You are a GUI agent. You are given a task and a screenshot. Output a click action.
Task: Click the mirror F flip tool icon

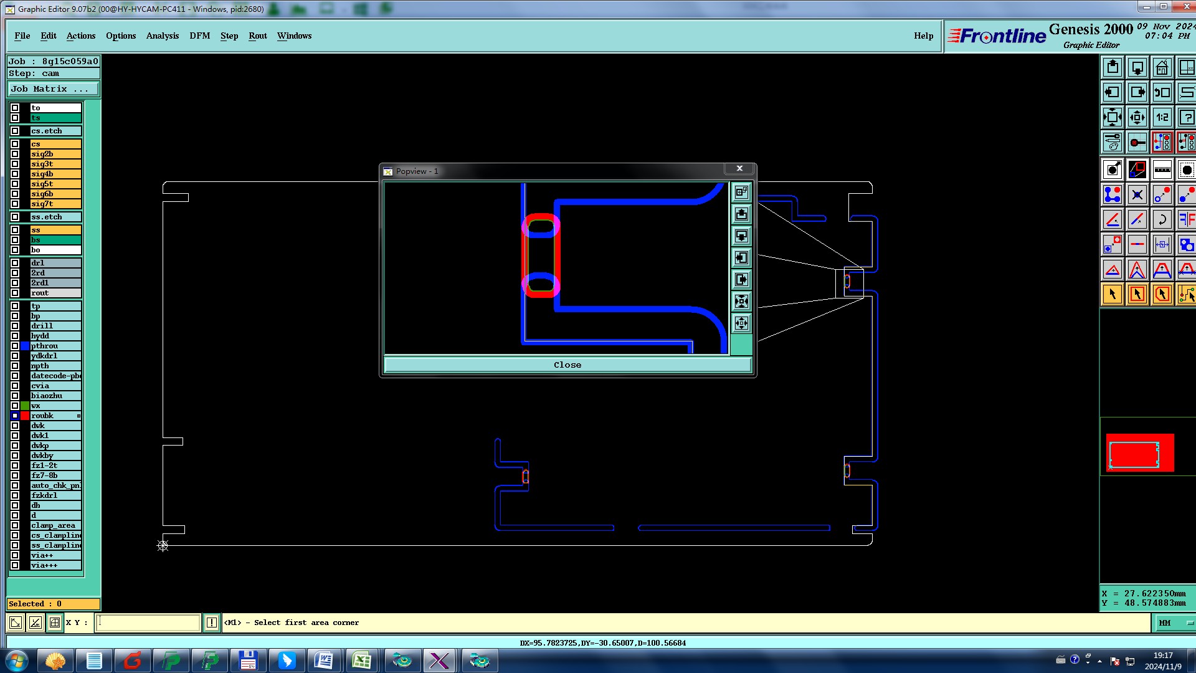tap(1186, 219)
